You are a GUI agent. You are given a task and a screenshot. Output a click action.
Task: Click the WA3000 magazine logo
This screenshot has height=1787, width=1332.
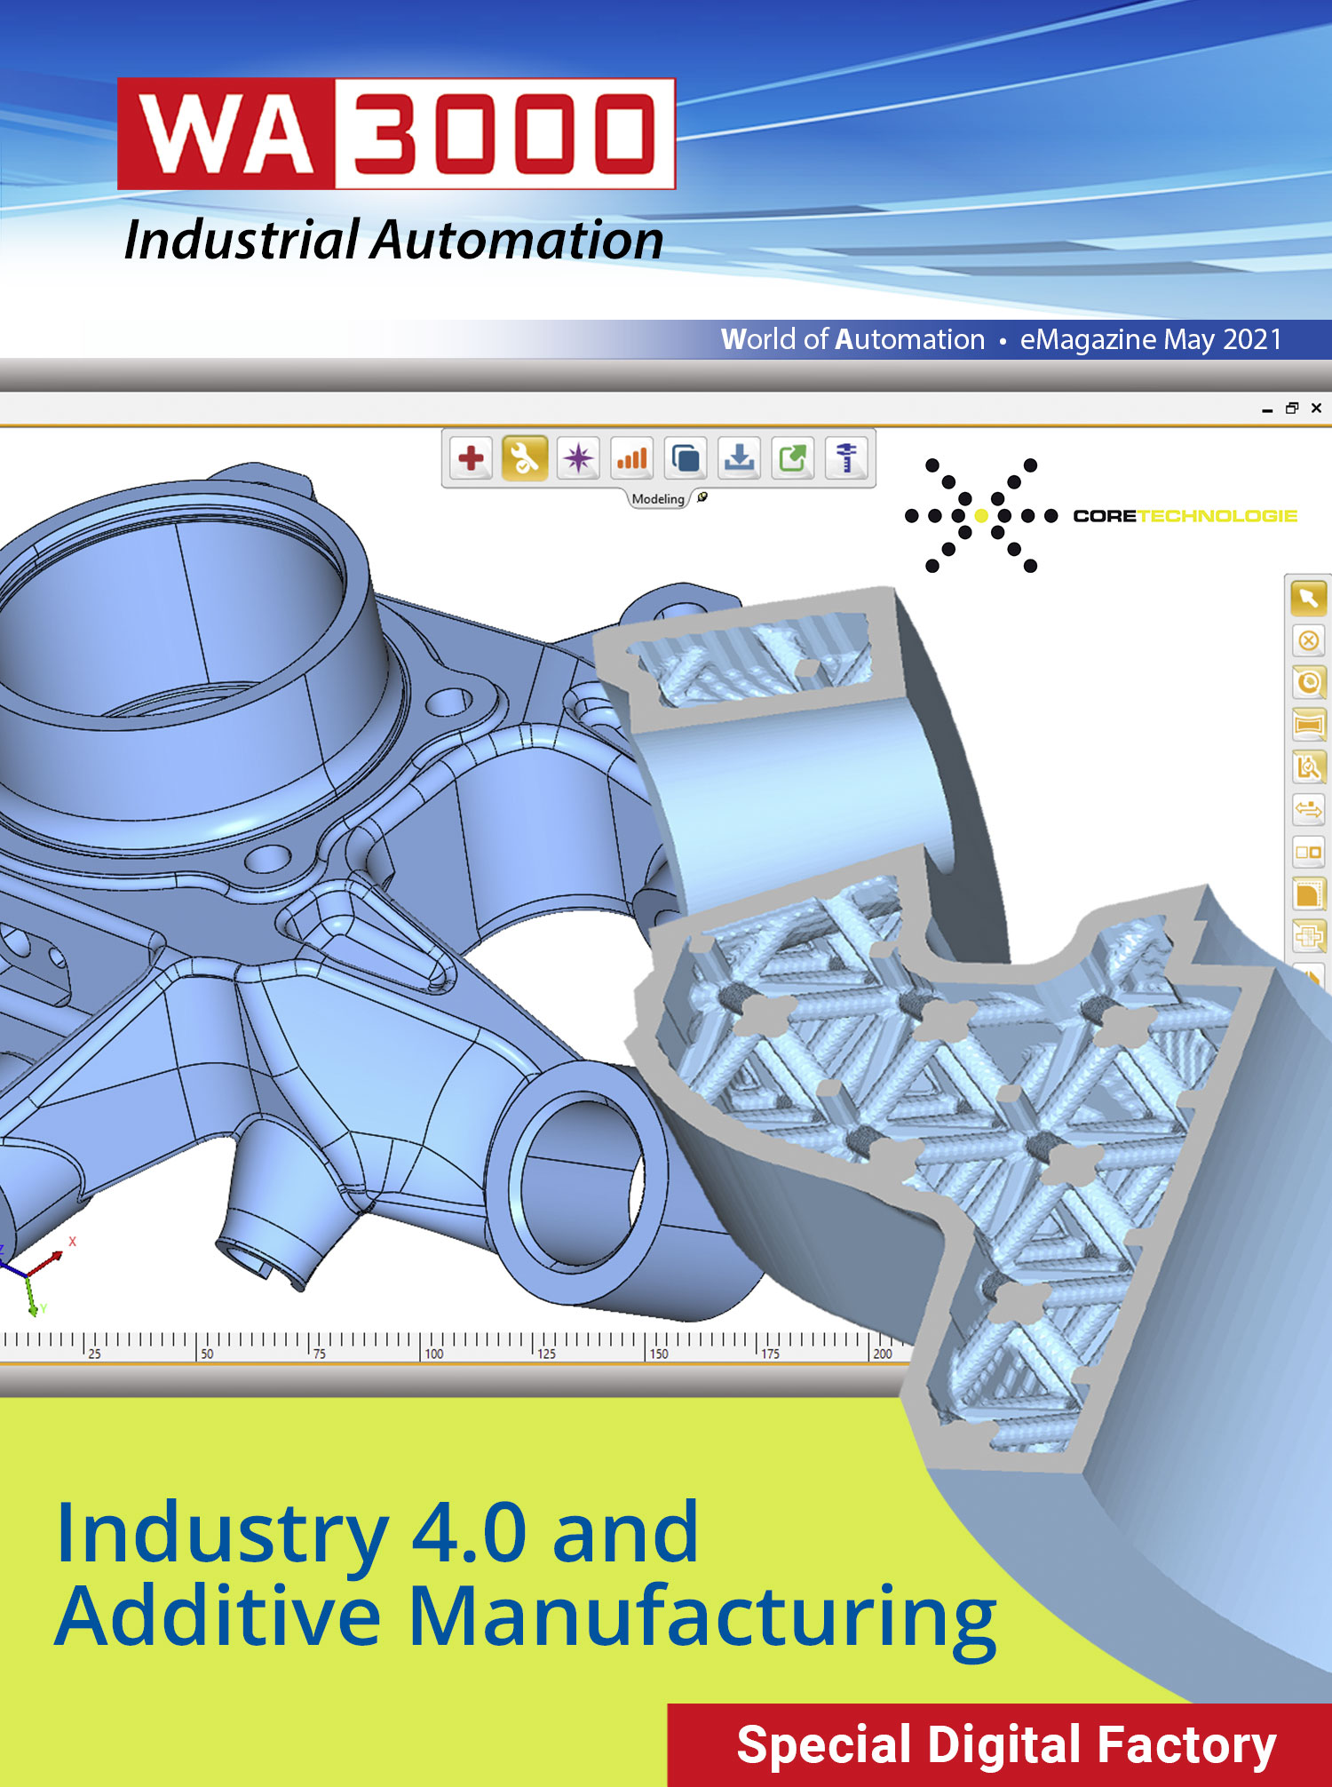pos(396,133)
